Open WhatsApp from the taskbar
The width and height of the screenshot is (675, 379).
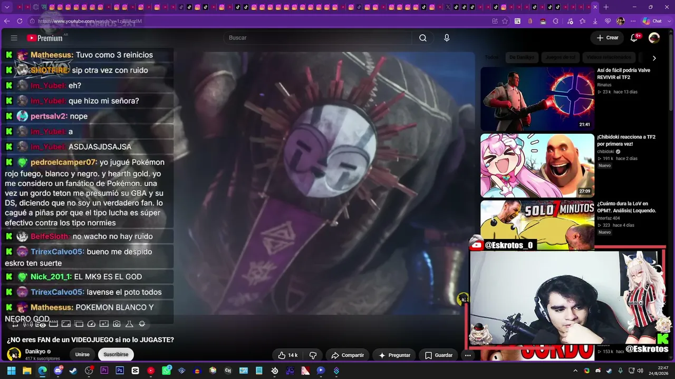(x=166, y=371)
